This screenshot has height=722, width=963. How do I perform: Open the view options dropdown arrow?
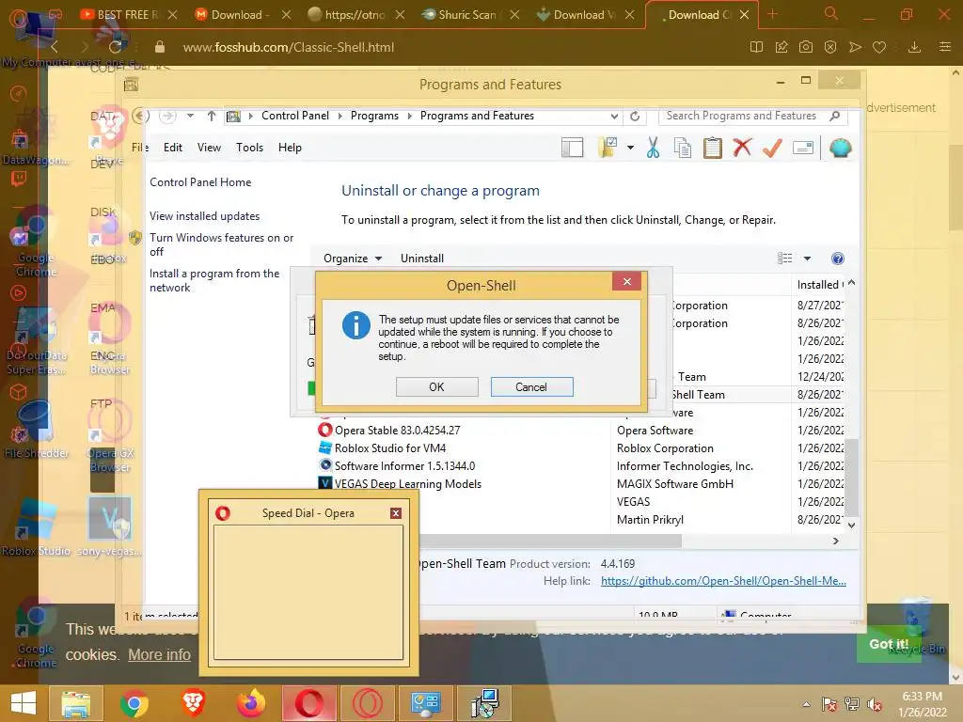tap(808, 259)
